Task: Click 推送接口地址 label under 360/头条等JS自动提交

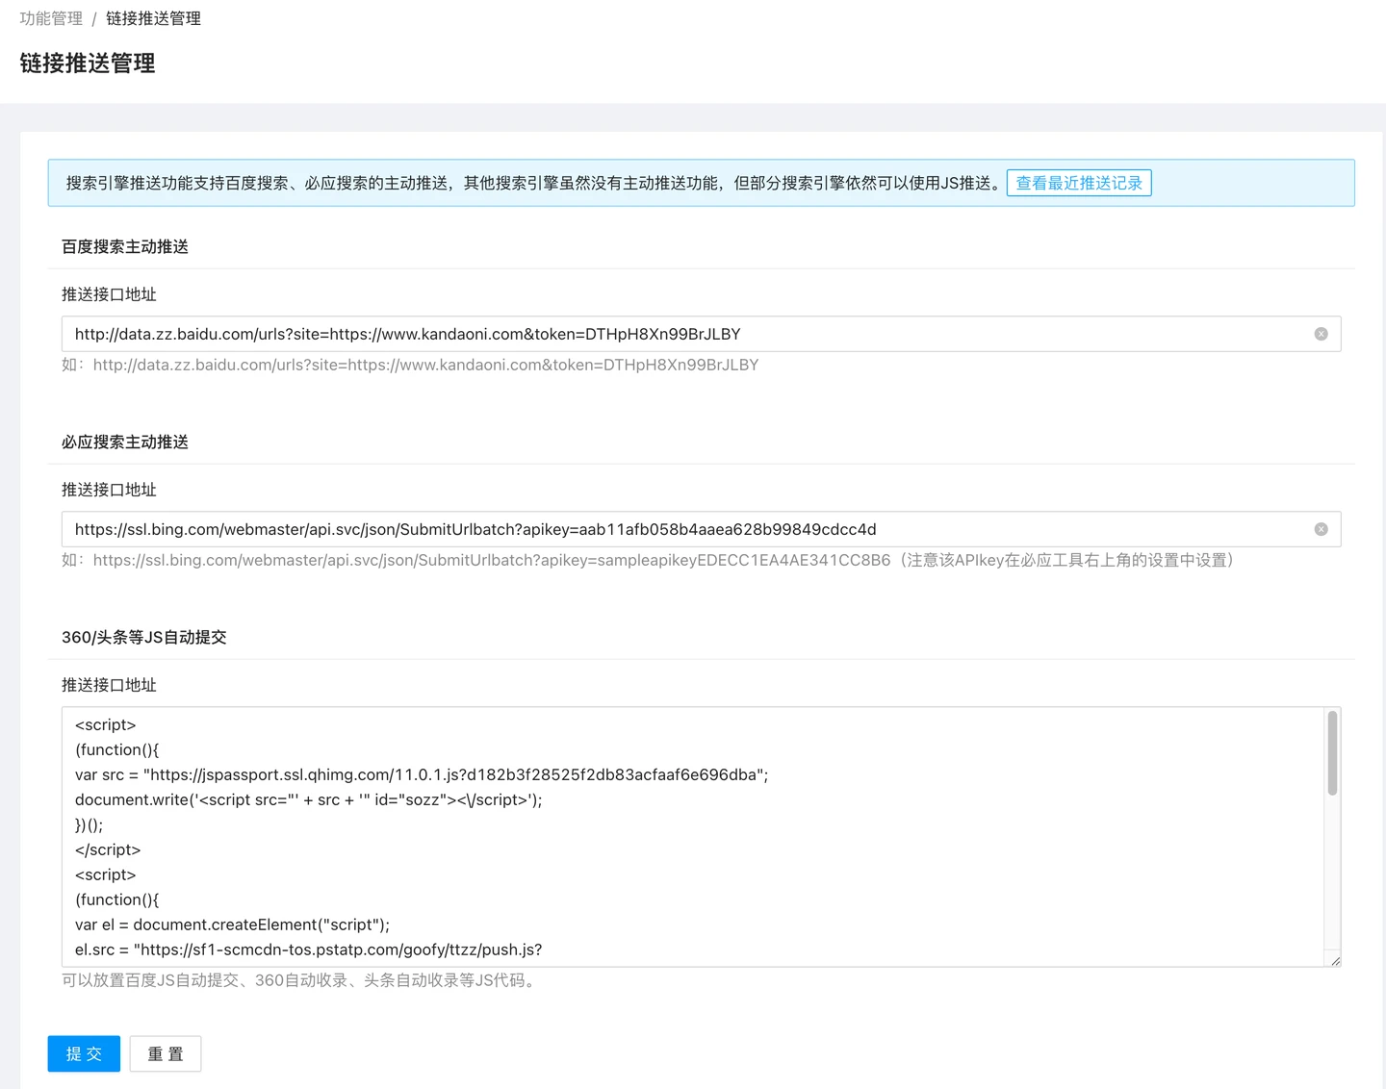Action: [109, 685]
